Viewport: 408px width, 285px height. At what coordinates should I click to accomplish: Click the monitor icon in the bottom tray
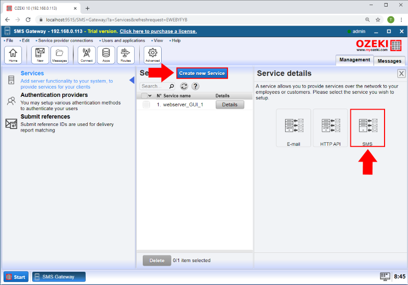tap(385, 276)
